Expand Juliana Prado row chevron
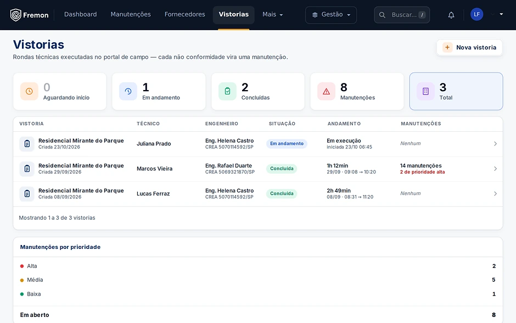 tap(495, 144)
